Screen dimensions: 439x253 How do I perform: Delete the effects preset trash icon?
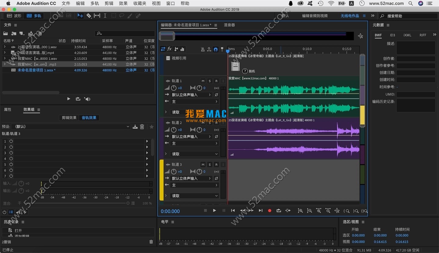click(142, 127)
